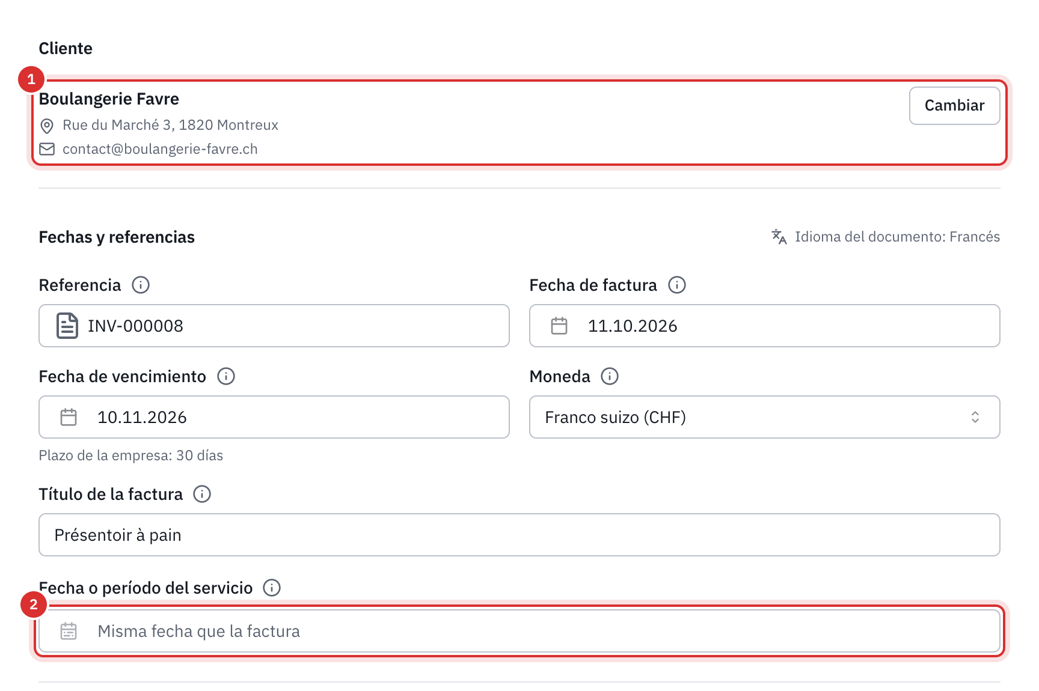Click the email contact@boulangerie-favre.ch
This screenshot has width=1039, height=691.
coord(160,149)
